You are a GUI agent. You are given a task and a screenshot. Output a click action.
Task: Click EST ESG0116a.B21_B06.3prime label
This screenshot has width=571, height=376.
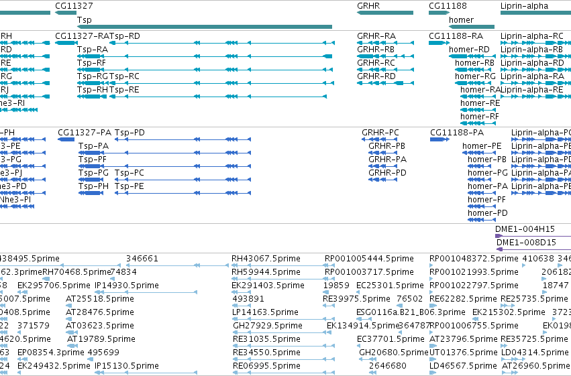[x=411, y=312]
